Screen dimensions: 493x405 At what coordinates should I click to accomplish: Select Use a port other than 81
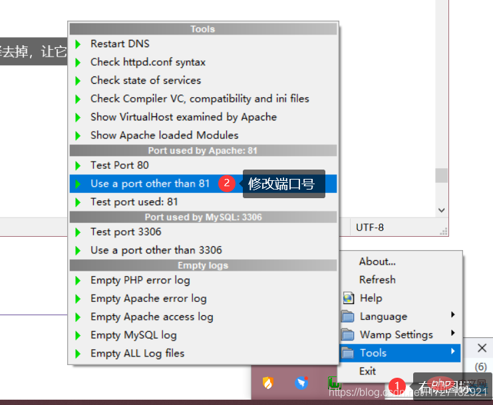click(203, 184)
